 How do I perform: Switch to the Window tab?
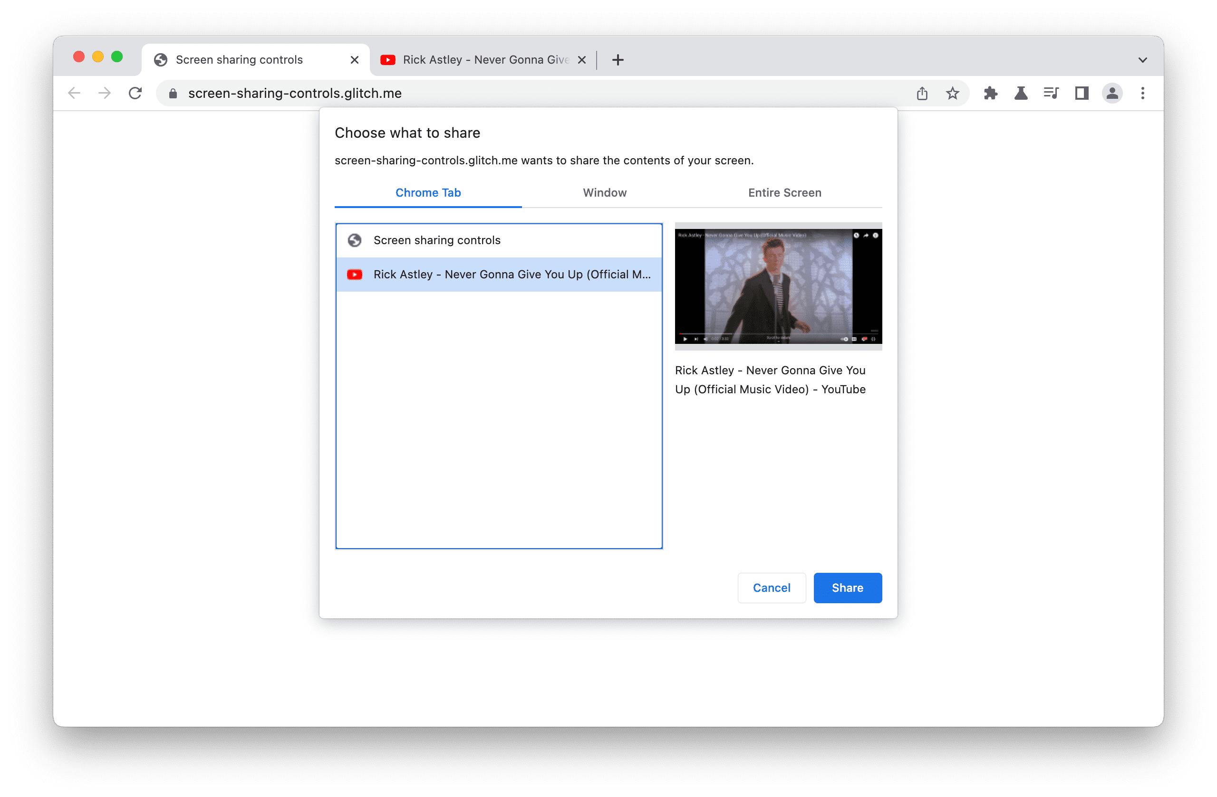605,192
